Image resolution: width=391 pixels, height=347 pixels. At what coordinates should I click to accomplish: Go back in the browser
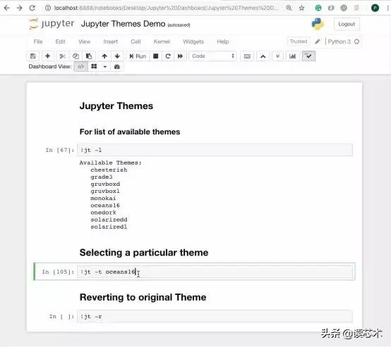[7, 8]
